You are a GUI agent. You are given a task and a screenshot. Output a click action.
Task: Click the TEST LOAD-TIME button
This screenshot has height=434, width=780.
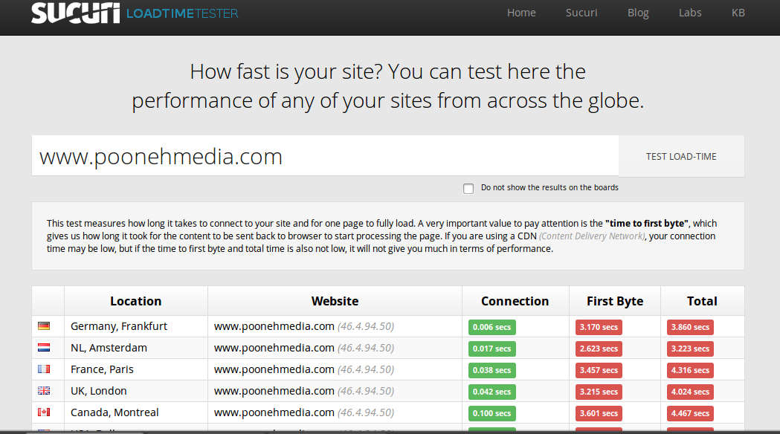(x=682, y=156)
